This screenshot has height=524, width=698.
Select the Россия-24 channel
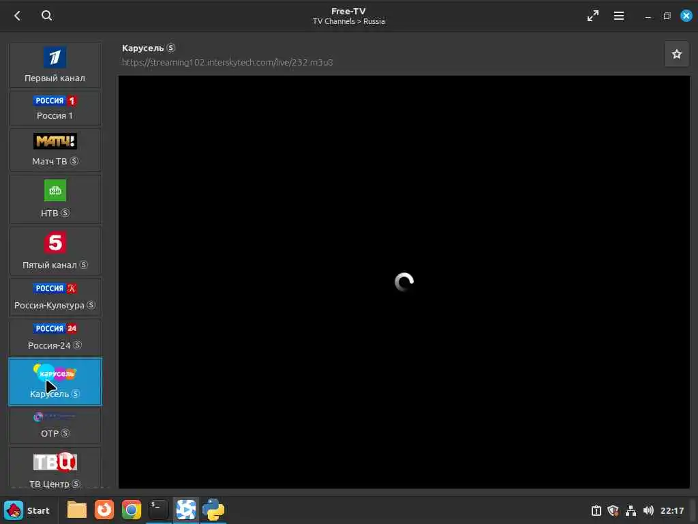click(x=55, y=337)
